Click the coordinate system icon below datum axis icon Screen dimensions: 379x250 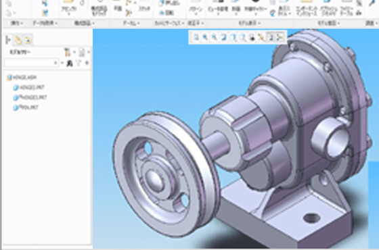(129, 13)
